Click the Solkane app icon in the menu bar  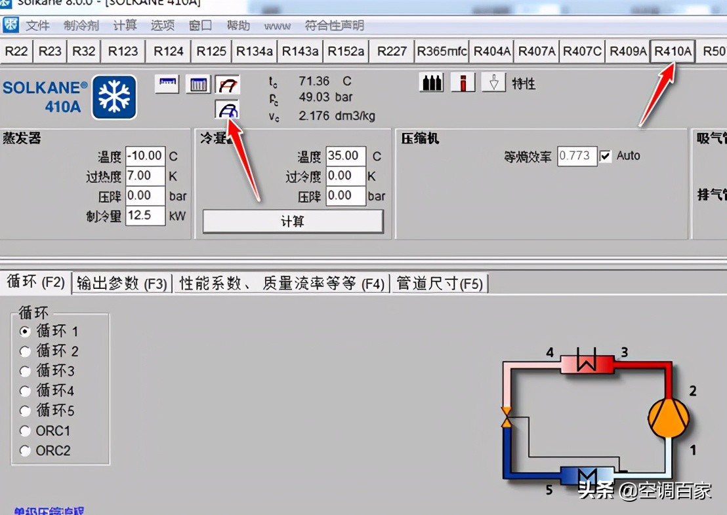pos(10,24)
